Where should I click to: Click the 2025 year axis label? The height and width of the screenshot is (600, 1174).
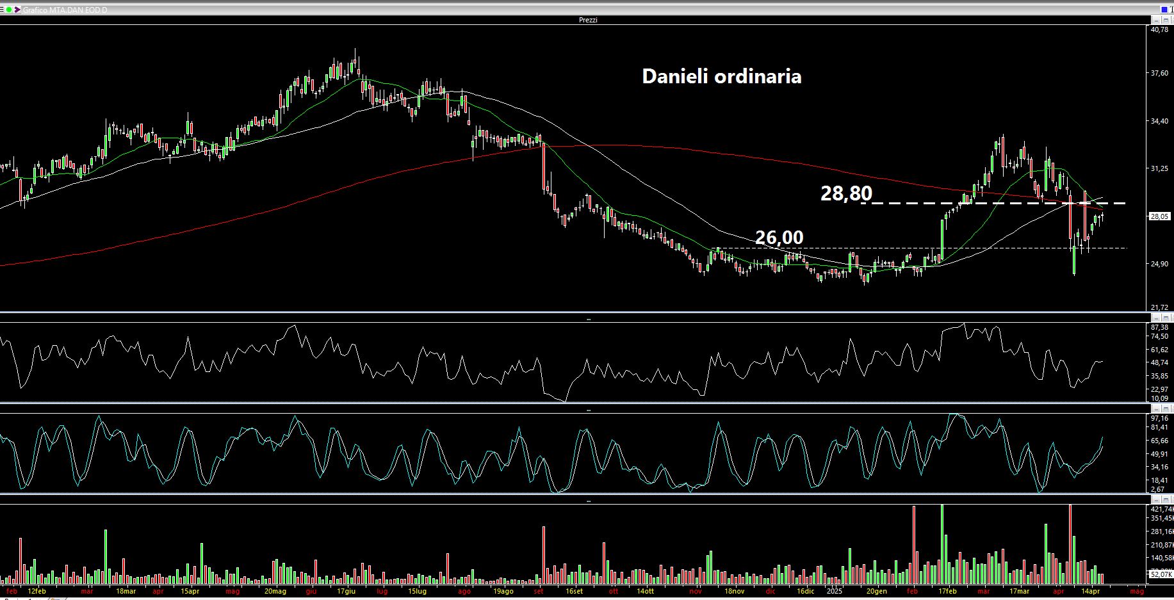click(835, 591)
